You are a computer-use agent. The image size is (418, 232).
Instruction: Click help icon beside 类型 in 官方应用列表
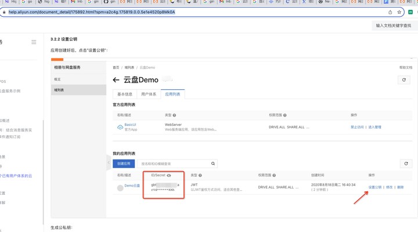click(x=174, y=115)
